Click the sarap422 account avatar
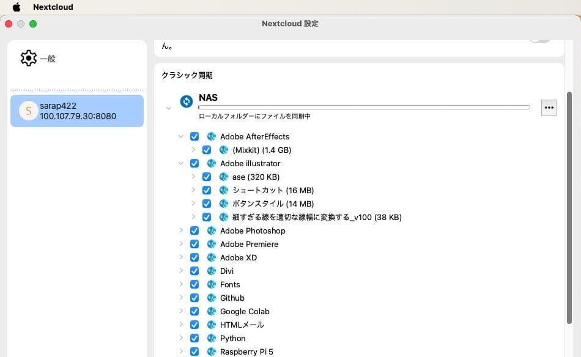The height and width of the screenshot is (357, 581). [29, 111]
